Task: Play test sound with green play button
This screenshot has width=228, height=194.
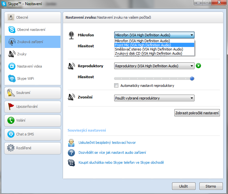Action: pos(198,66)
